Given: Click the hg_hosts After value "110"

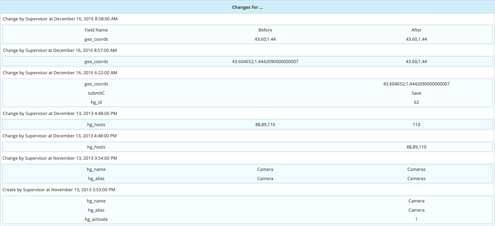Looking at the screenshot, I should click(416, 125).
